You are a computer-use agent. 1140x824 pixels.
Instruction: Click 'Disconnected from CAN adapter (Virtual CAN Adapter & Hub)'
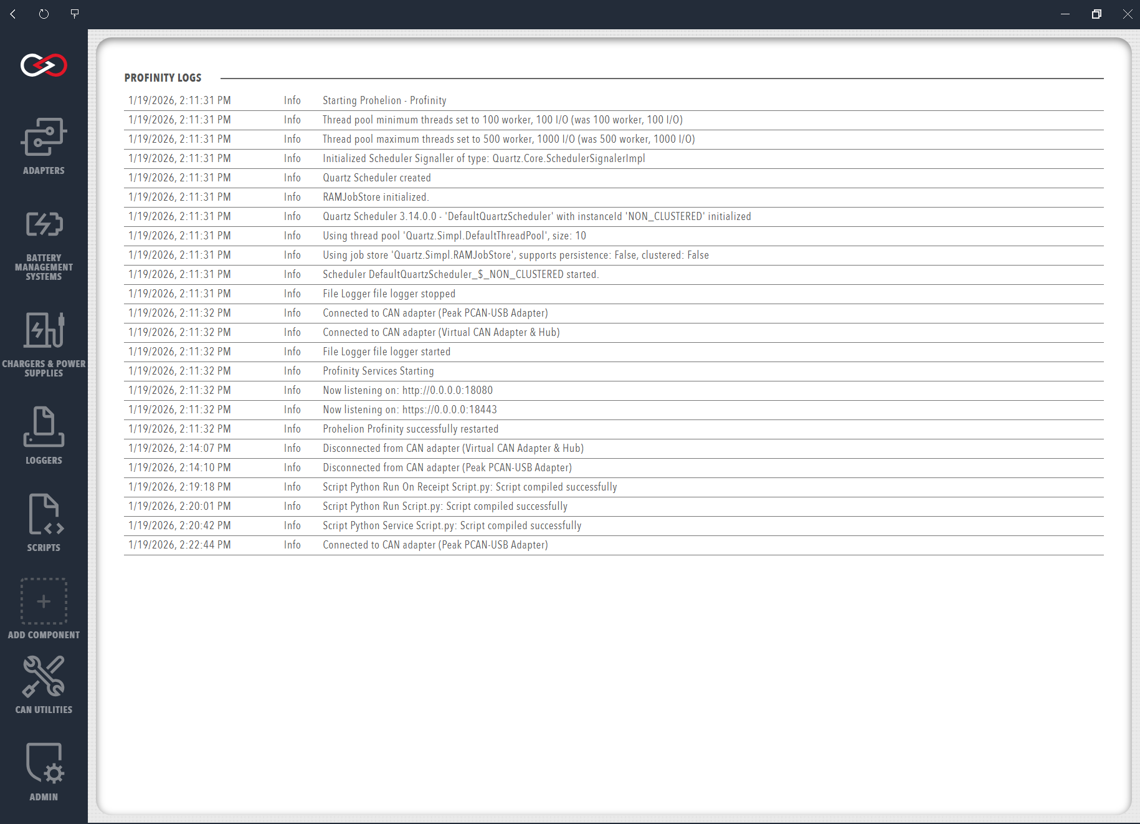click(614, 448)
